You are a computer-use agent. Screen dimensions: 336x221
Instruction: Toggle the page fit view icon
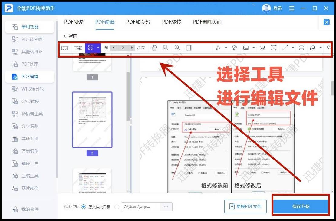pyautogui.click(x=189, y=48)
